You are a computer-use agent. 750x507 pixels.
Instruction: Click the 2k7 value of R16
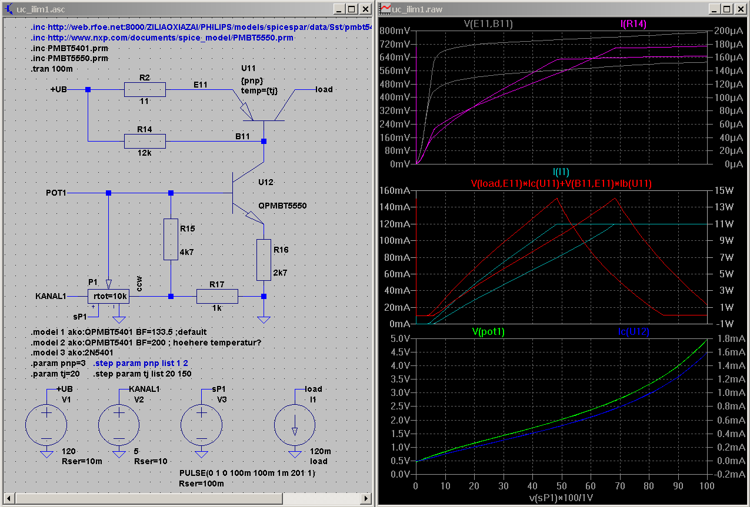(x=281, y=273)
